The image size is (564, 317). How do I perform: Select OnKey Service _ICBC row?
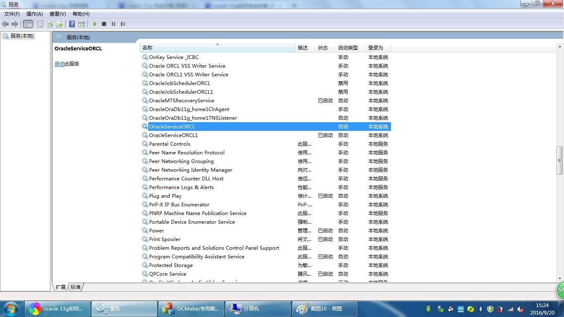tap(265, 57)
